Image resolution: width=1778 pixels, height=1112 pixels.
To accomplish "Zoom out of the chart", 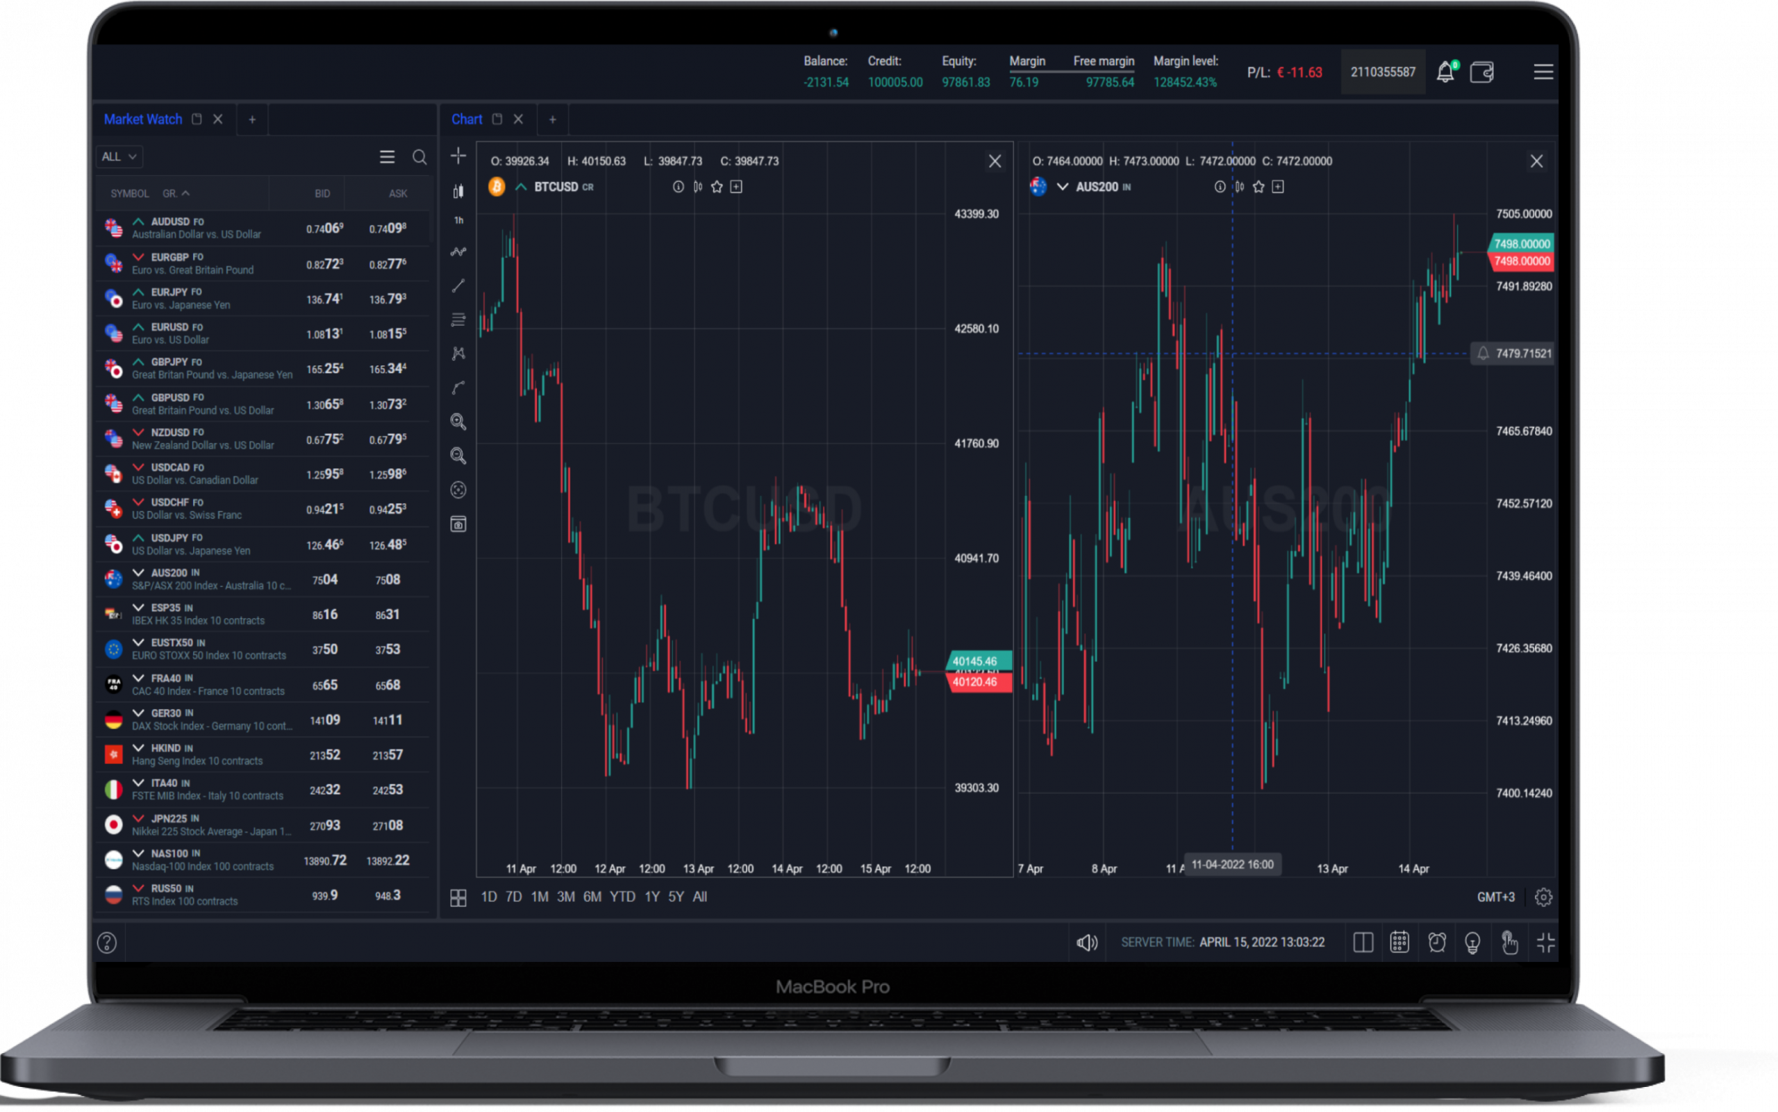I will [458, 456].
